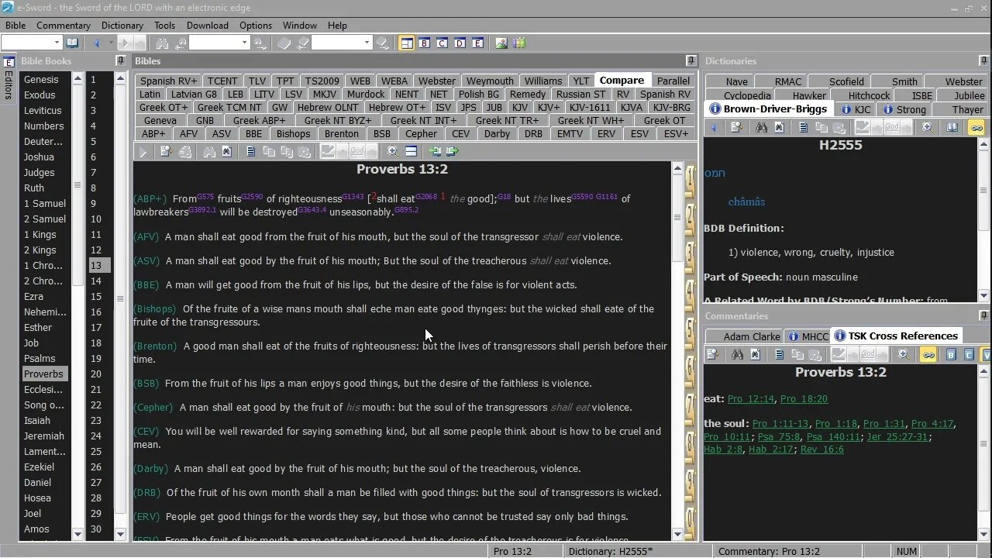Switch to the Strong dictionary tab
Screen dimensions: 992x558
904,109
